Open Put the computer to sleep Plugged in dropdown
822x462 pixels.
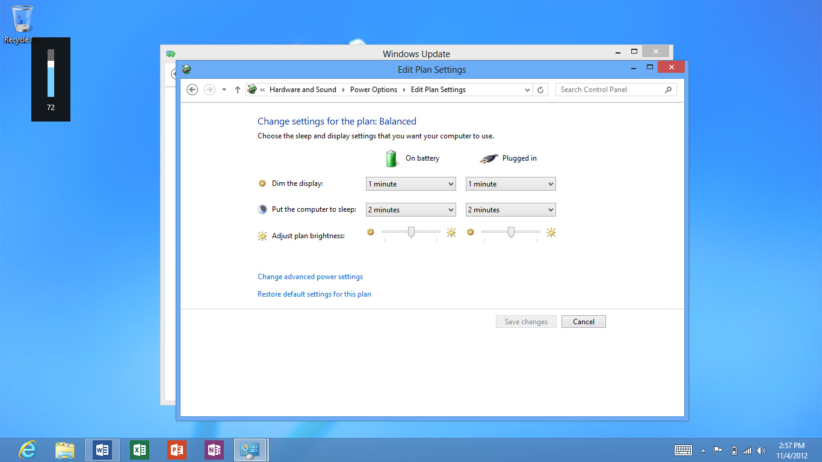click(511, 210)
